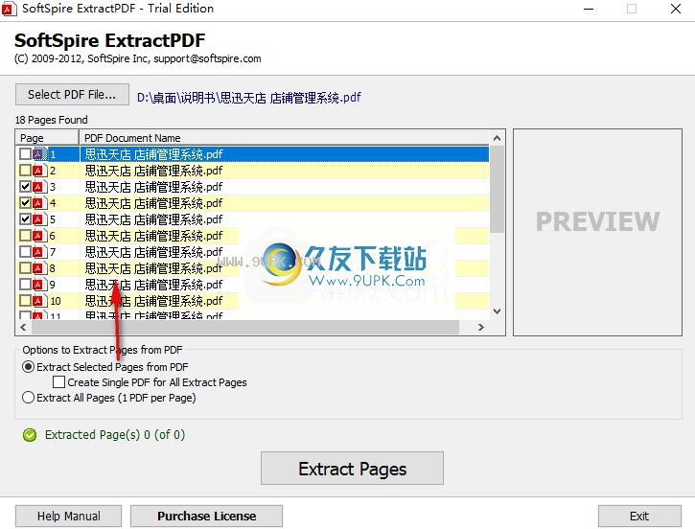Select document name in page 2 row
This screenshot has width=695, height=529.
(153, 171)
